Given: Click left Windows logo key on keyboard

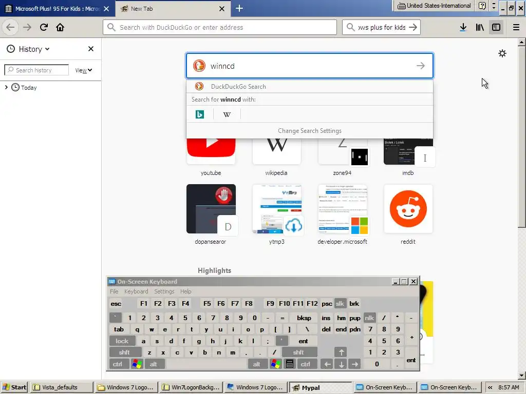Looking at the screenshot, I should click(x=137, y=364).
